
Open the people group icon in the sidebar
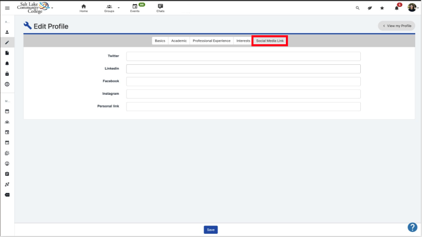coord(7,122)
